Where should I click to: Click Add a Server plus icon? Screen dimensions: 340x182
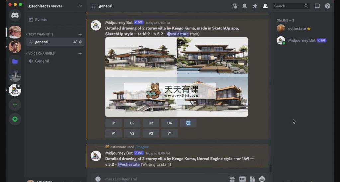(x=15, y=105)
